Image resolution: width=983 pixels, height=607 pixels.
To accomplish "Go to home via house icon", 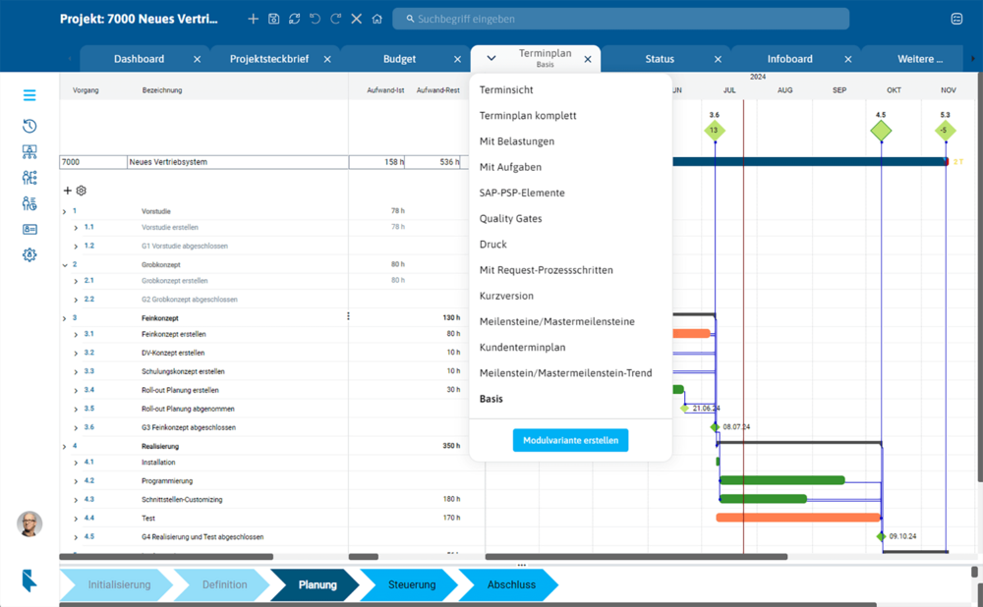I will coord(376,19).
